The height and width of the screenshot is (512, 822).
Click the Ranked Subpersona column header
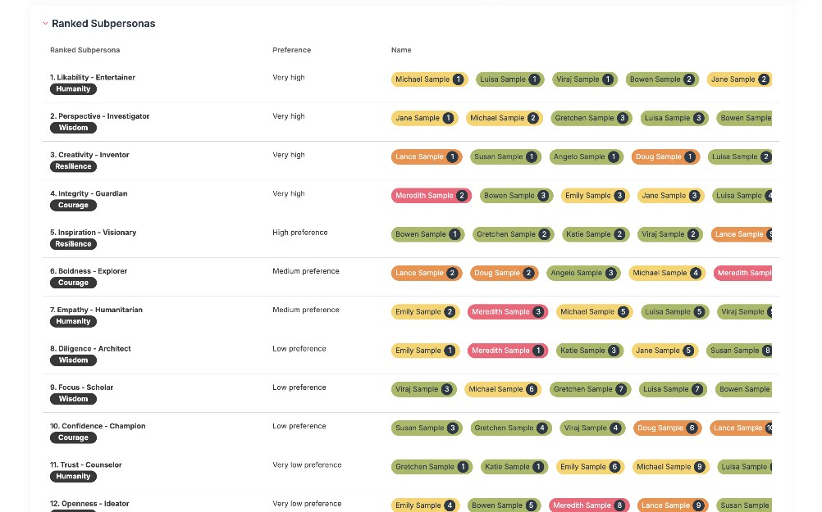point(85,50)
